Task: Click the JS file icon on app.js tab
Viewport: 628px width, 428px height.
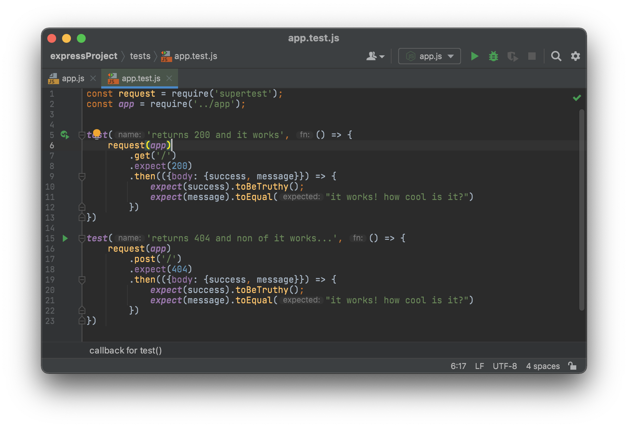Action: tap(54, 79)
